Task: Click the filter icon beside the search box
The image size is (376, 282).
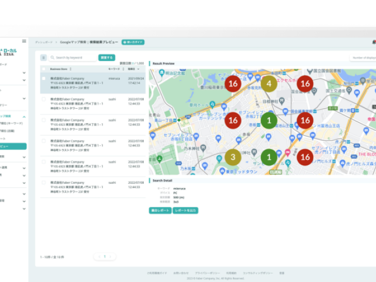Action: pyautogui.click(x=44, y=57)
